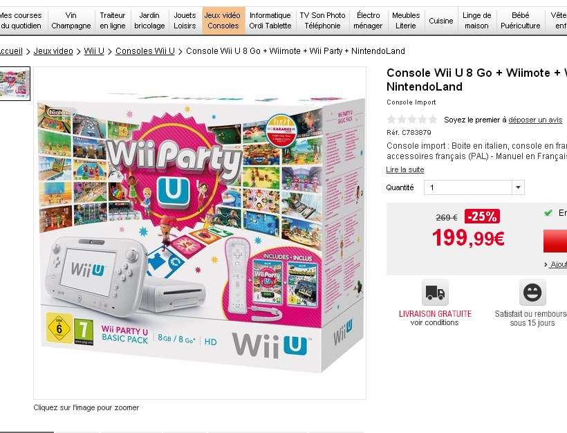Click the red add-to-cart button
The width and height of the screenshot is (567, 433).
pos(555,241)
